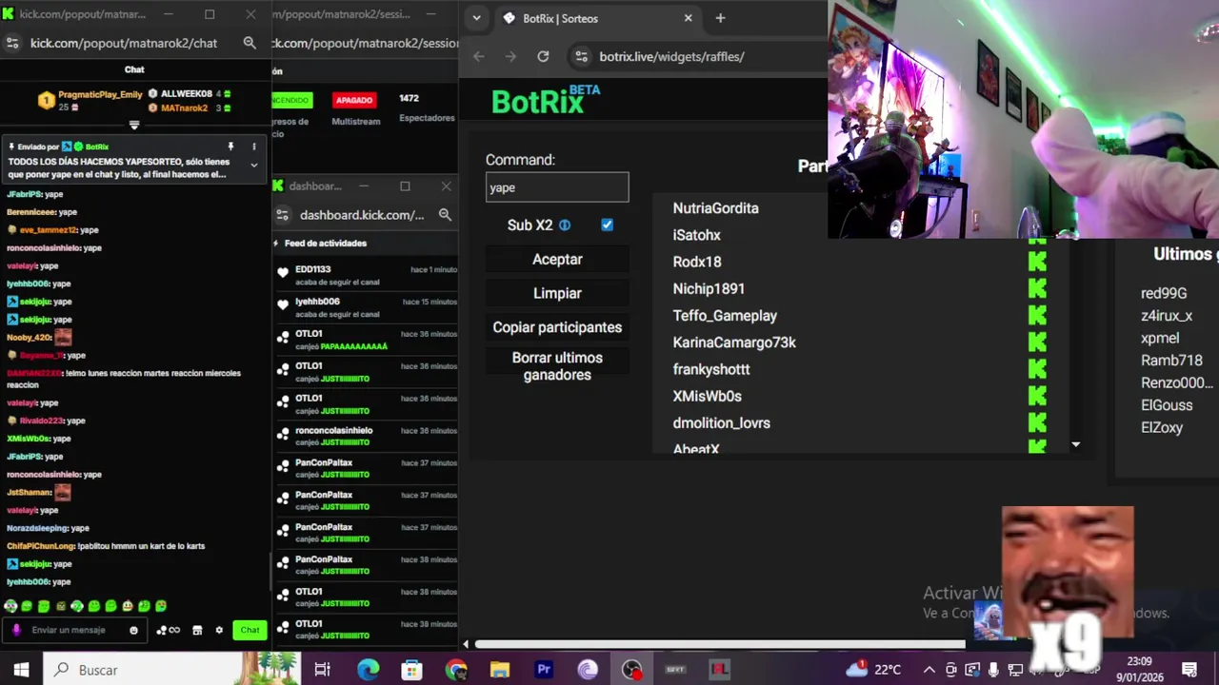Image resolution: width=1219 pixels, height=685 pixels.
Task: Select participant XMisWb0s
Action: (x=707, y=396)
